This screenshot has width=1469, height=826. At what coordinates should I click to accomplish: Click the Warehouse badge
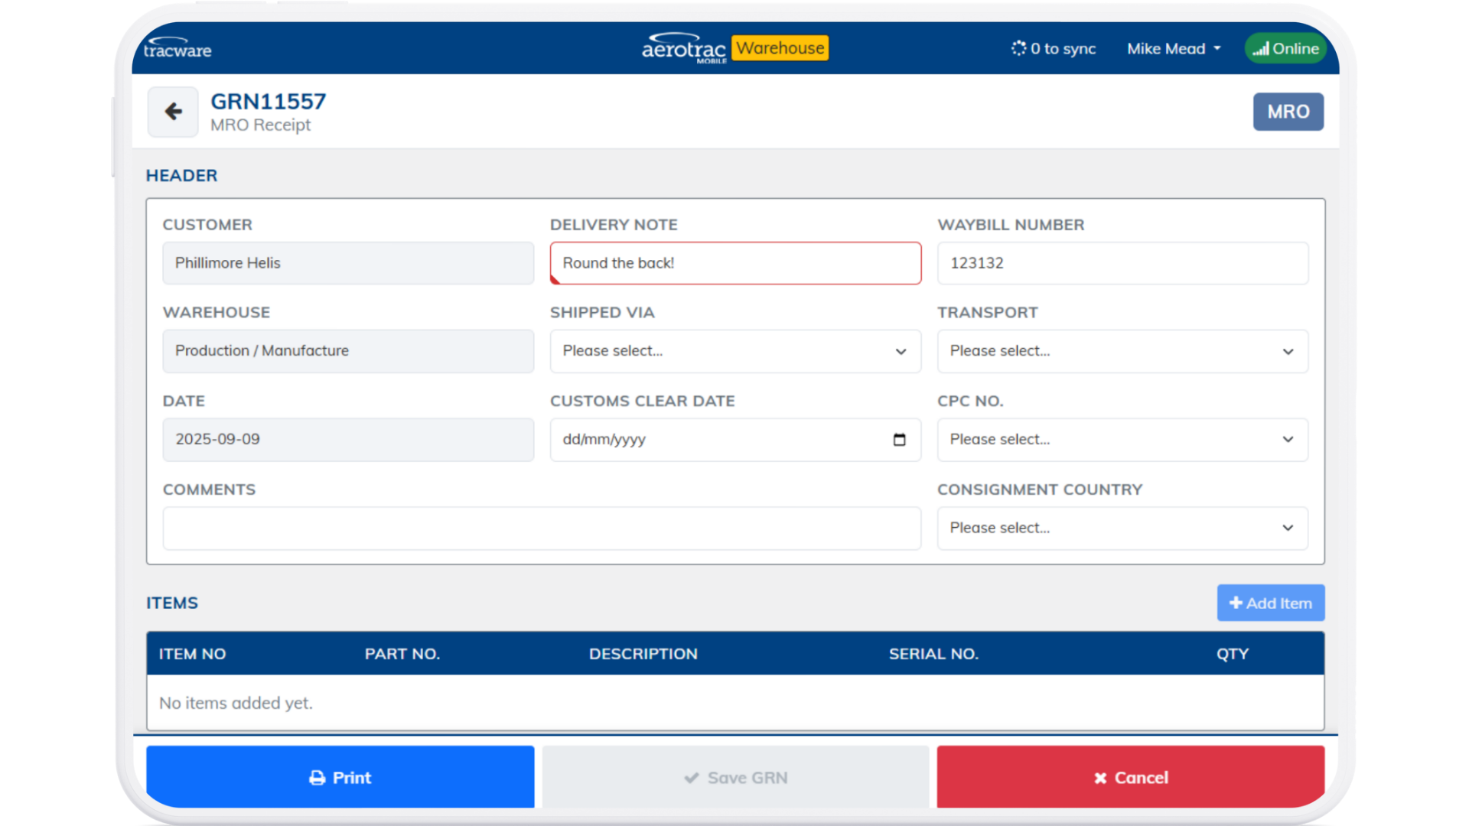pyautogui.click(x=780, y=48)
